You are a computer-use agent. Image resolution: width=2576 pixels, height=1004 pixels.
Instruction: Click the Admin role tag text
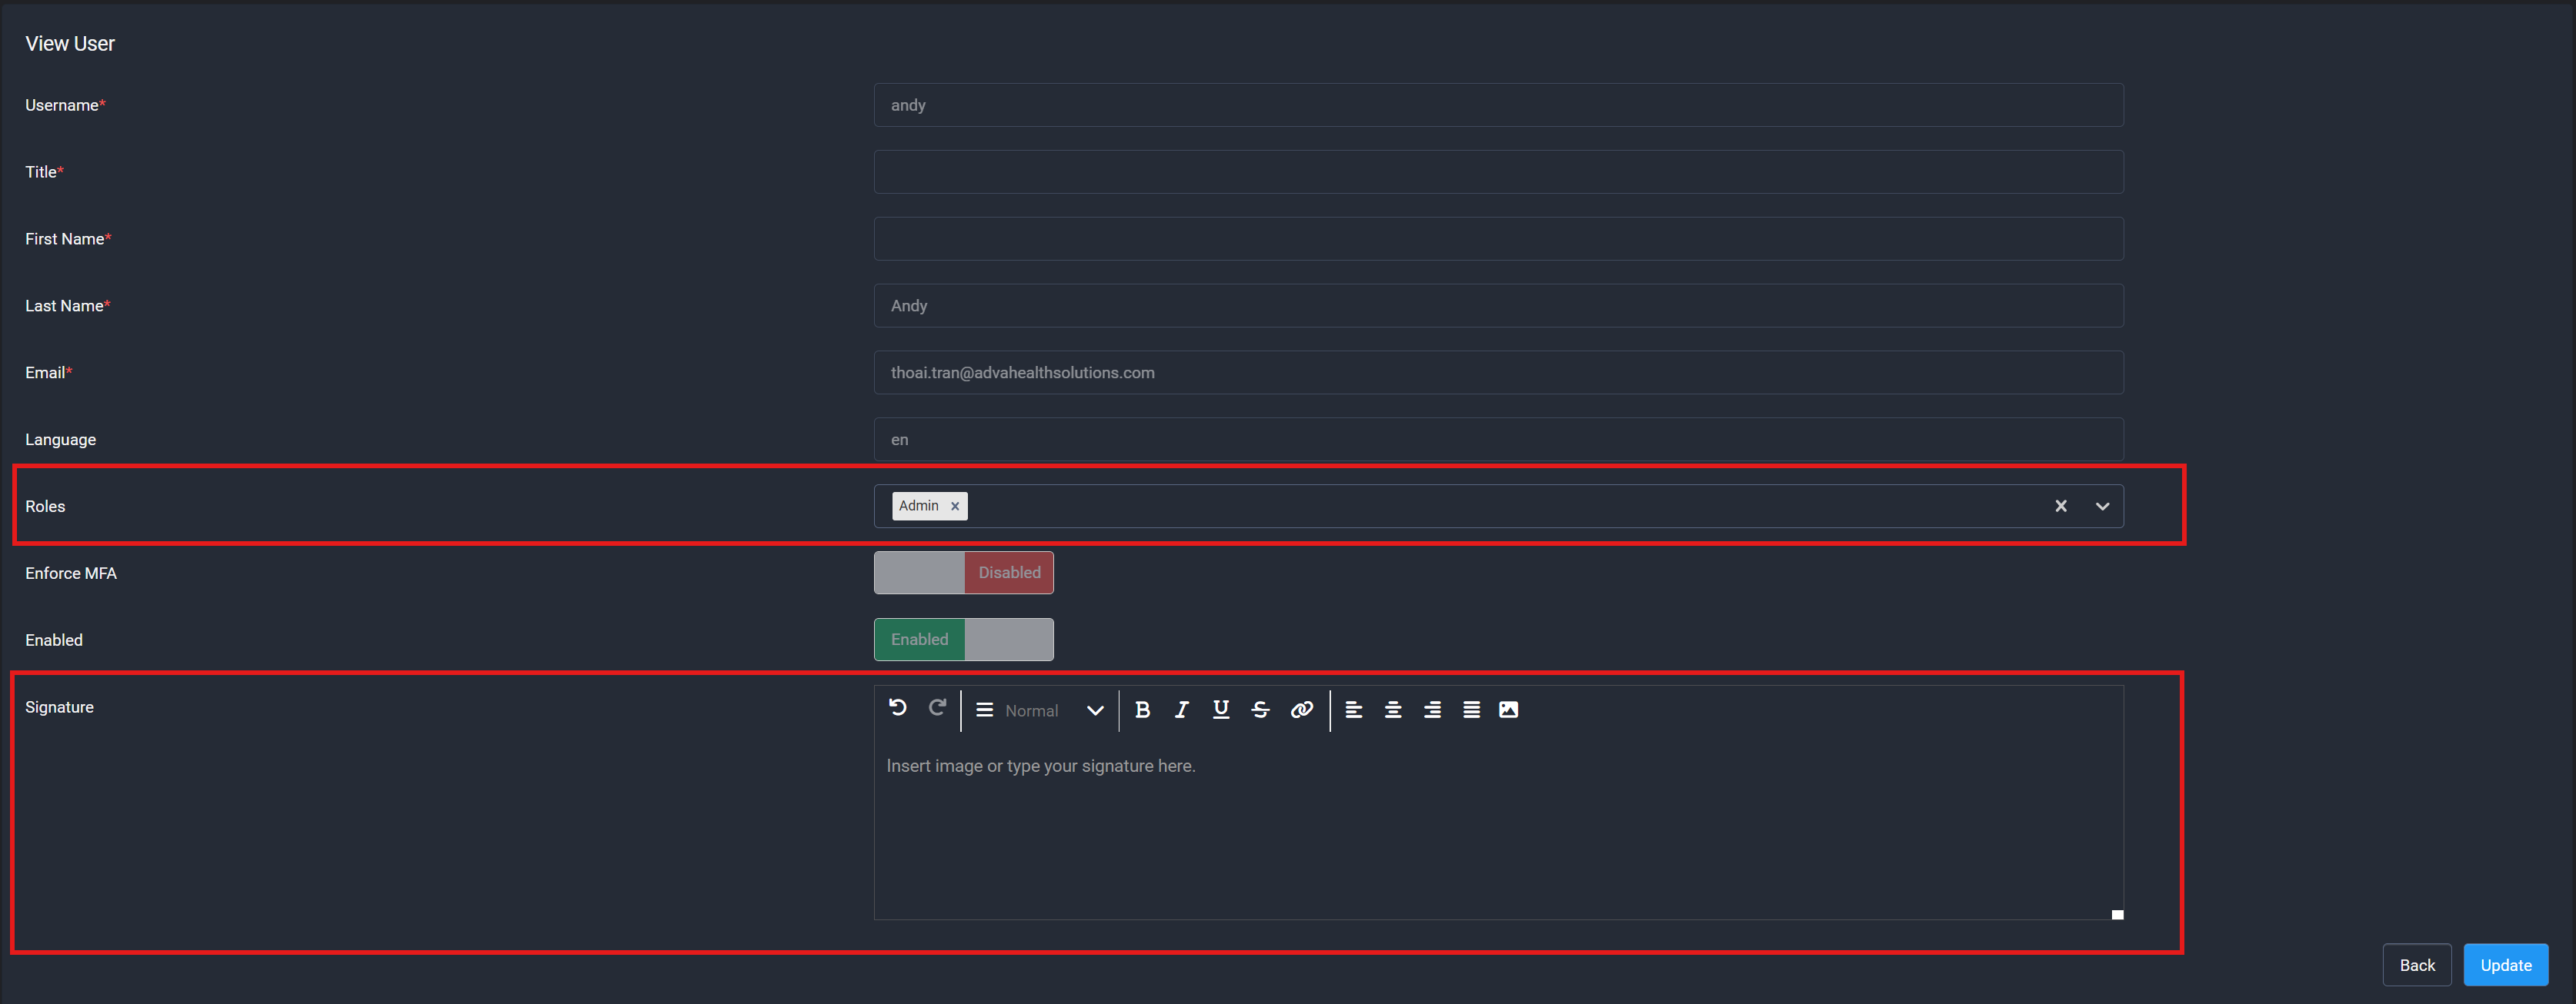[x=918, y=506]
